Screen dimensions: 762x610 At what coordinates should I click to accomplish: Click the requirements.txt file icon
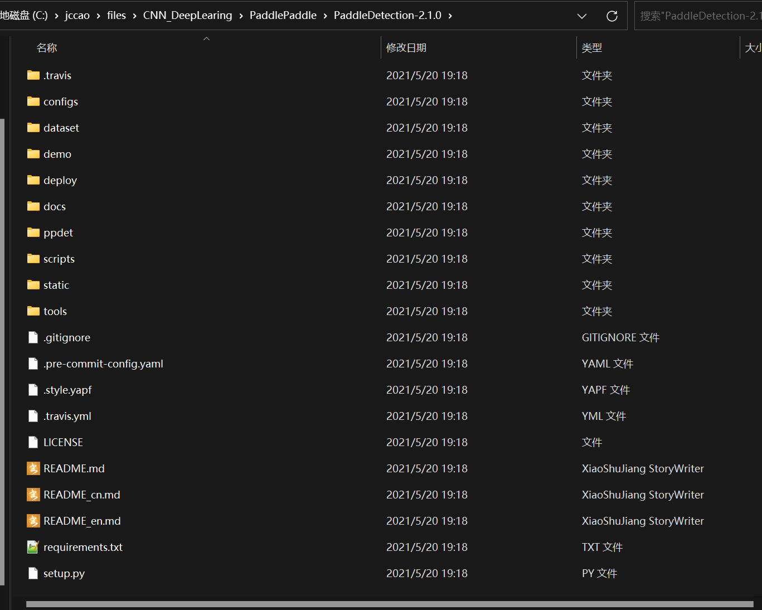(33, 547)
